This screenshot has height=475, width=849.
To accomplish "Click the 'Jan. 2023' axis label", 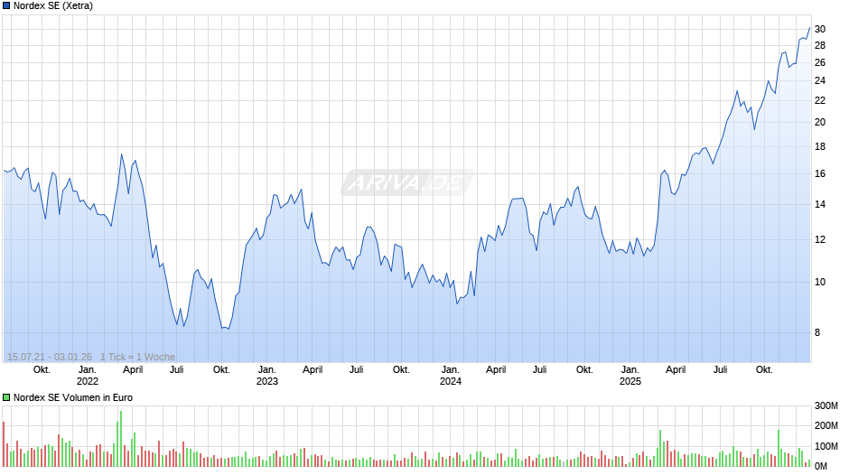I will 267,376.
